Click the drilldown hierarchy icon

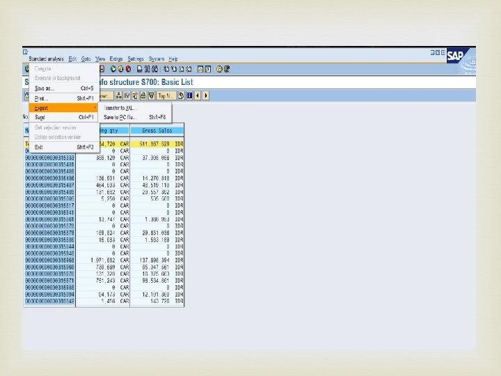click(x=119, y=95)
